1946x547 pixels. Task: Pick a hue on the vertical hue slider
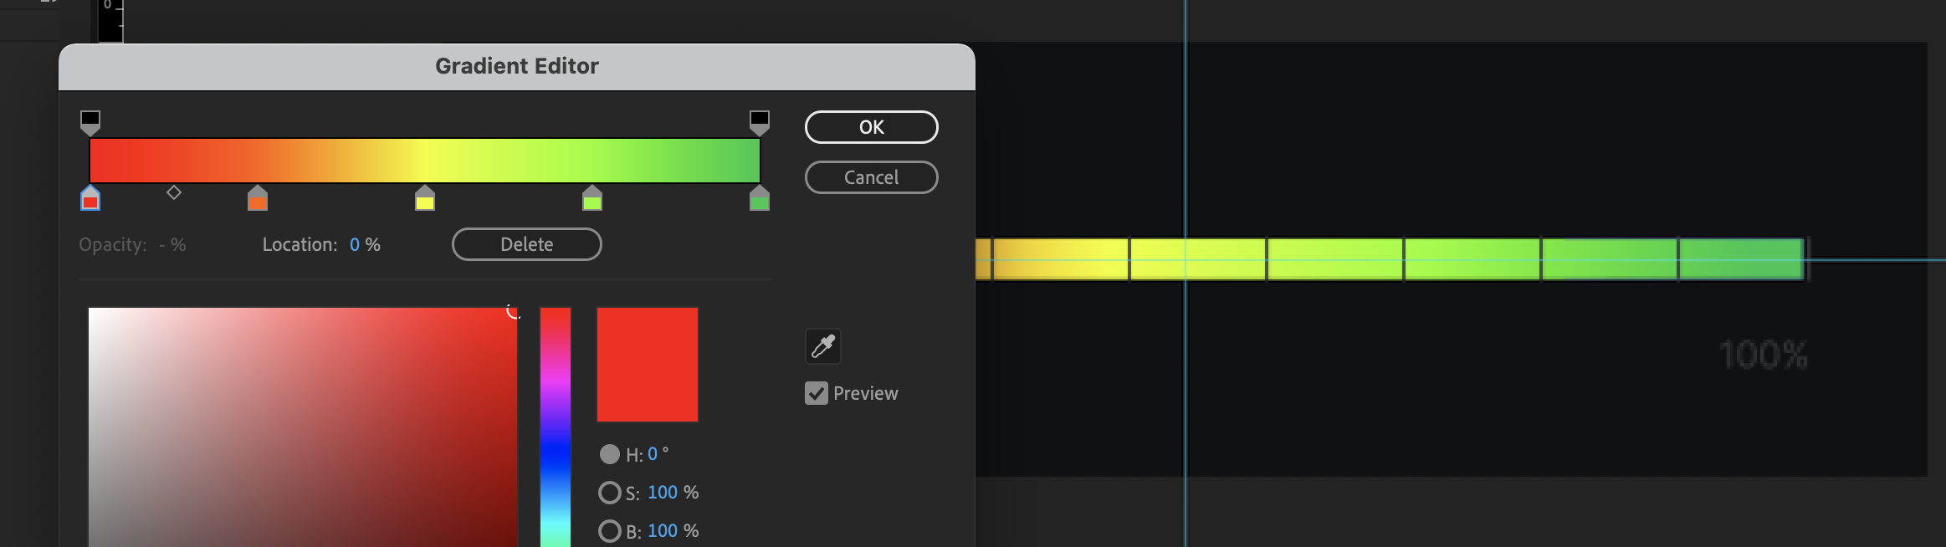tap(554, 418)
